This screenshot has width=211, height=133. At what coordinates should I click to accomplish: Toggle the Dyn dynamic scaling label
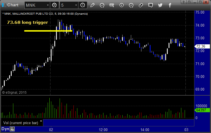coord(5,129)
